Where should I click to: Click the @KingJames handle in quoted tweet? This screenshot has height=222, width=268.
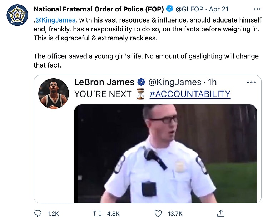[174, 82]
